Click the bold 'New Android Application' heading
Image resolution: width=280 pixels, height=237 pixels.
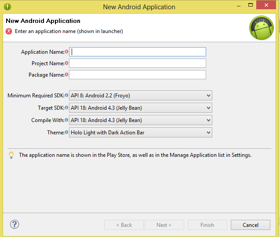tap(43, 21)
